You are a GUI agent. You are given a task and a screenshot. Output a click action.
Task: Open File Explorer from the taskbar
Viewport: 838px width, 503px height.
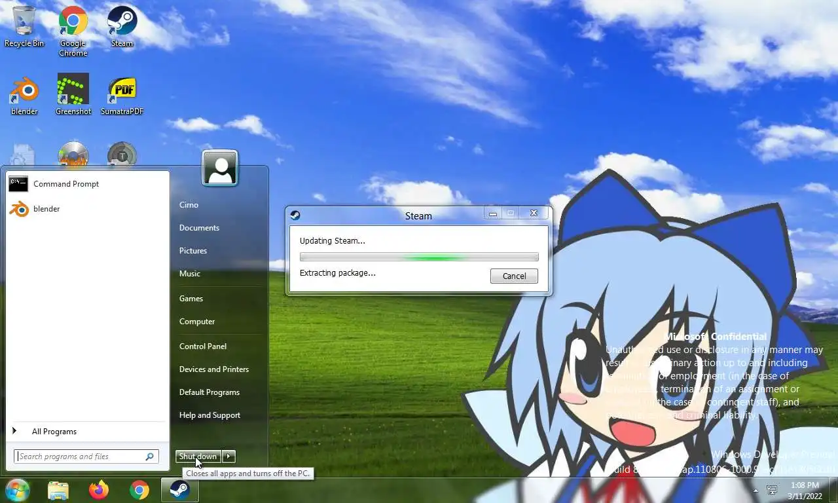click(58, 490)
